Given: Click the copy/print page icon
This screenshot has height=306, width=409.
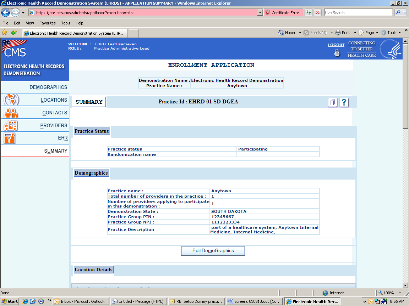Looking at the screenshot, I should point(333,102).
